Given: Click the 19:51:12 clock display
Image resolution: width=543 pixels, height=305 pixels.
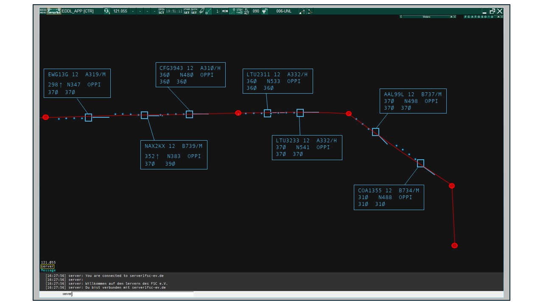Looking at the screenshot, I should click(x=174, y=11).
